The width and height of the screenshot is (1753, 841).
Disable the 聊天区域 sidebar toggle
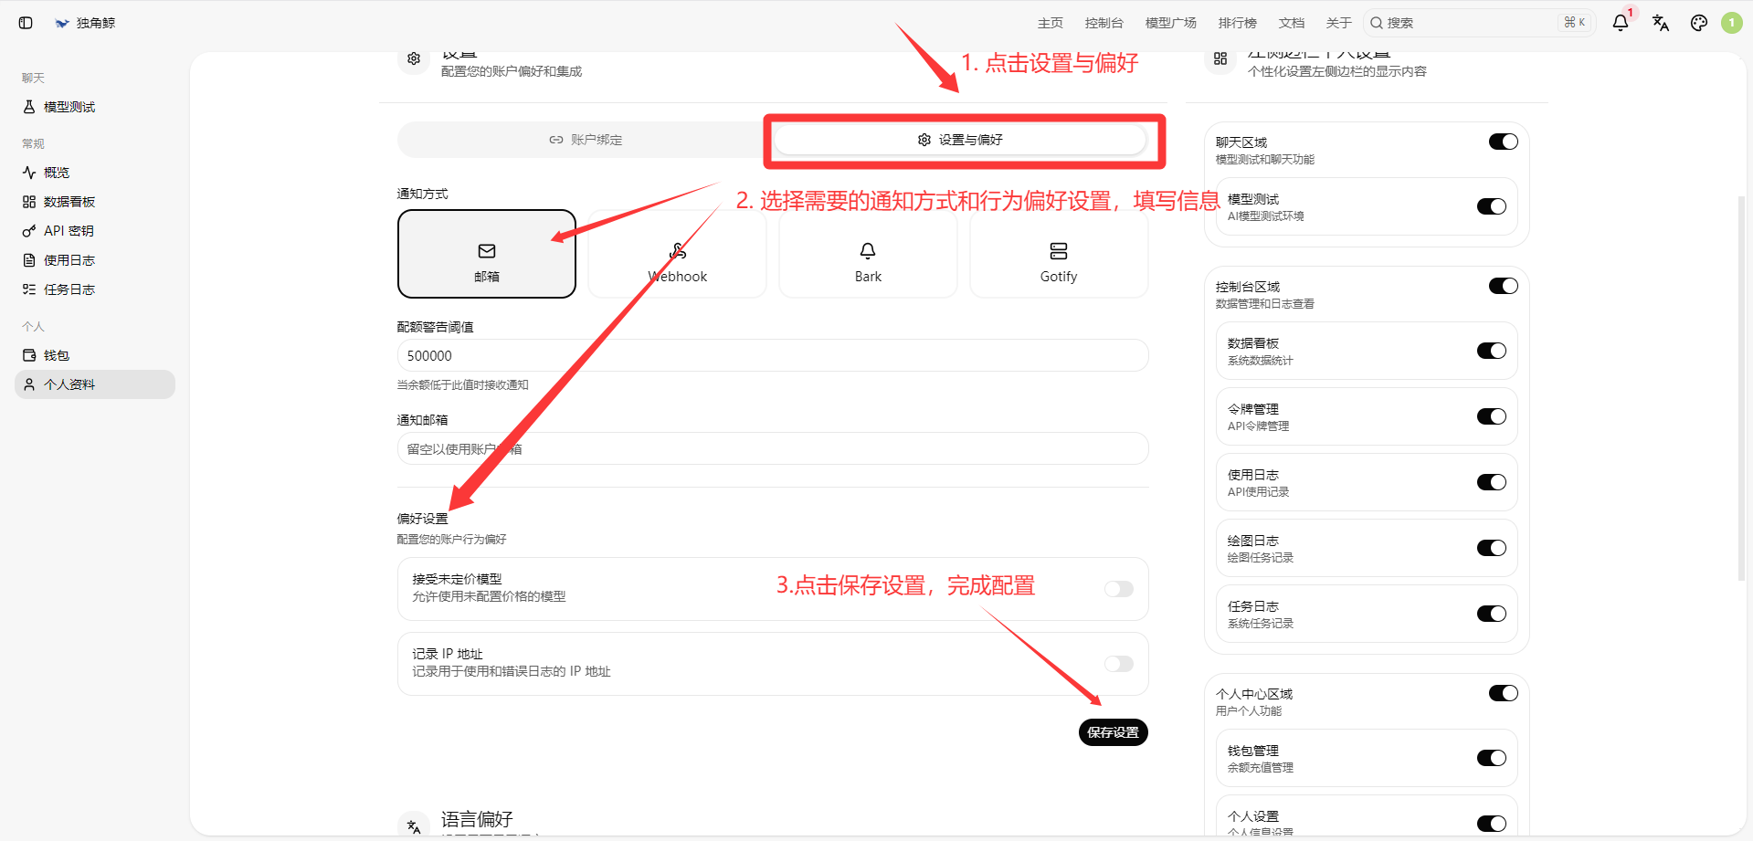tap(1503, 142)
